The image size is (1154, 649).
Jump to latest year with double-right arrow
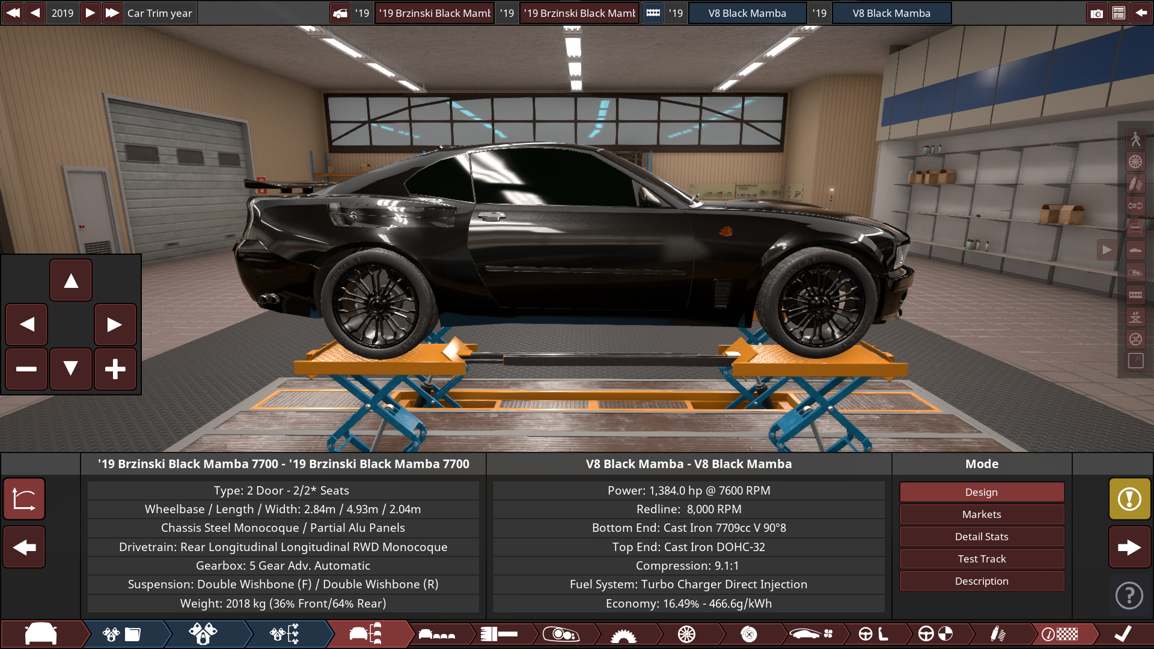pos(112,13)
